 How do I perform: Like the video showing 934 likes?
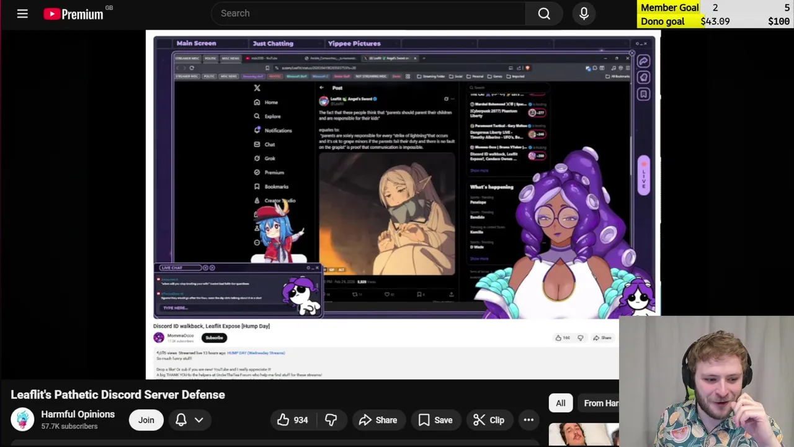pos(292,420)
